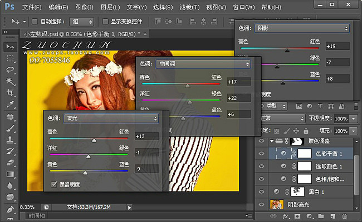Lock layer position icon
The height and width of the screenshot is (222, 362).
point(296,131)
